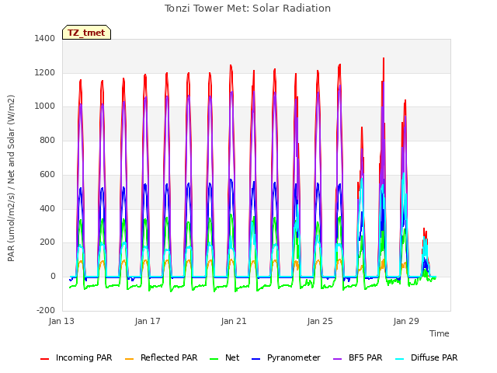Click the Jan 13 x-axis tick label
The width and height of the screenshot is (497, 373).
61,321
